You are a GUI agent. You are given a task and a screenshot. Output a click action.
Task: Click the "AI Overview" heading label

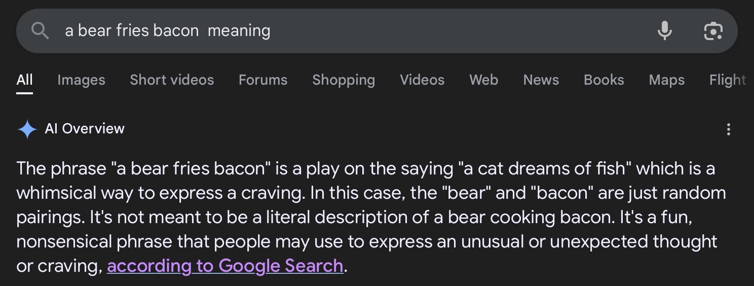[x=85, y=129]
